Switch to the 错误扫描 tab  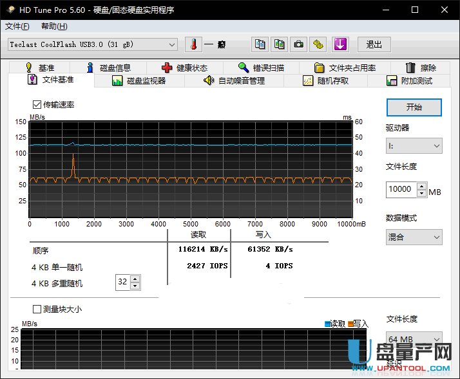260,68
